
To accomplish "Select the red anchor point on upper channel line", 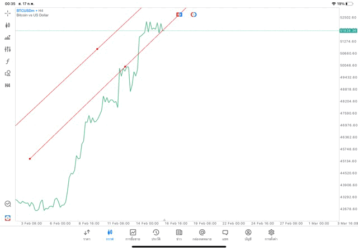I will click(97, 49).
